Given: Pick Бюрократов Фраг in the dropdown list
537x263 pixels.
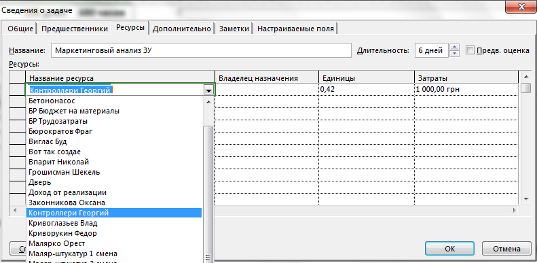Looking at the screenshot, I should (x=113, y=131).
